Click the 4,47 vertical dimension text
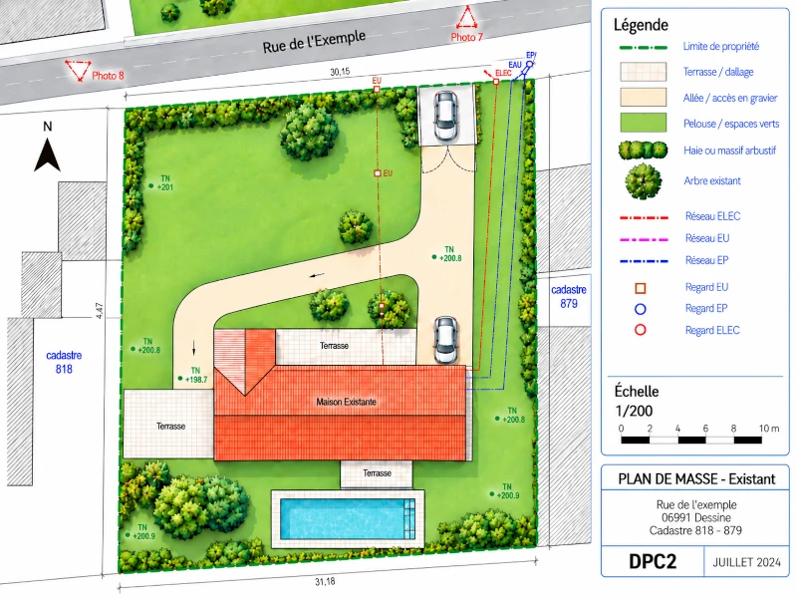 coord(100,311)
